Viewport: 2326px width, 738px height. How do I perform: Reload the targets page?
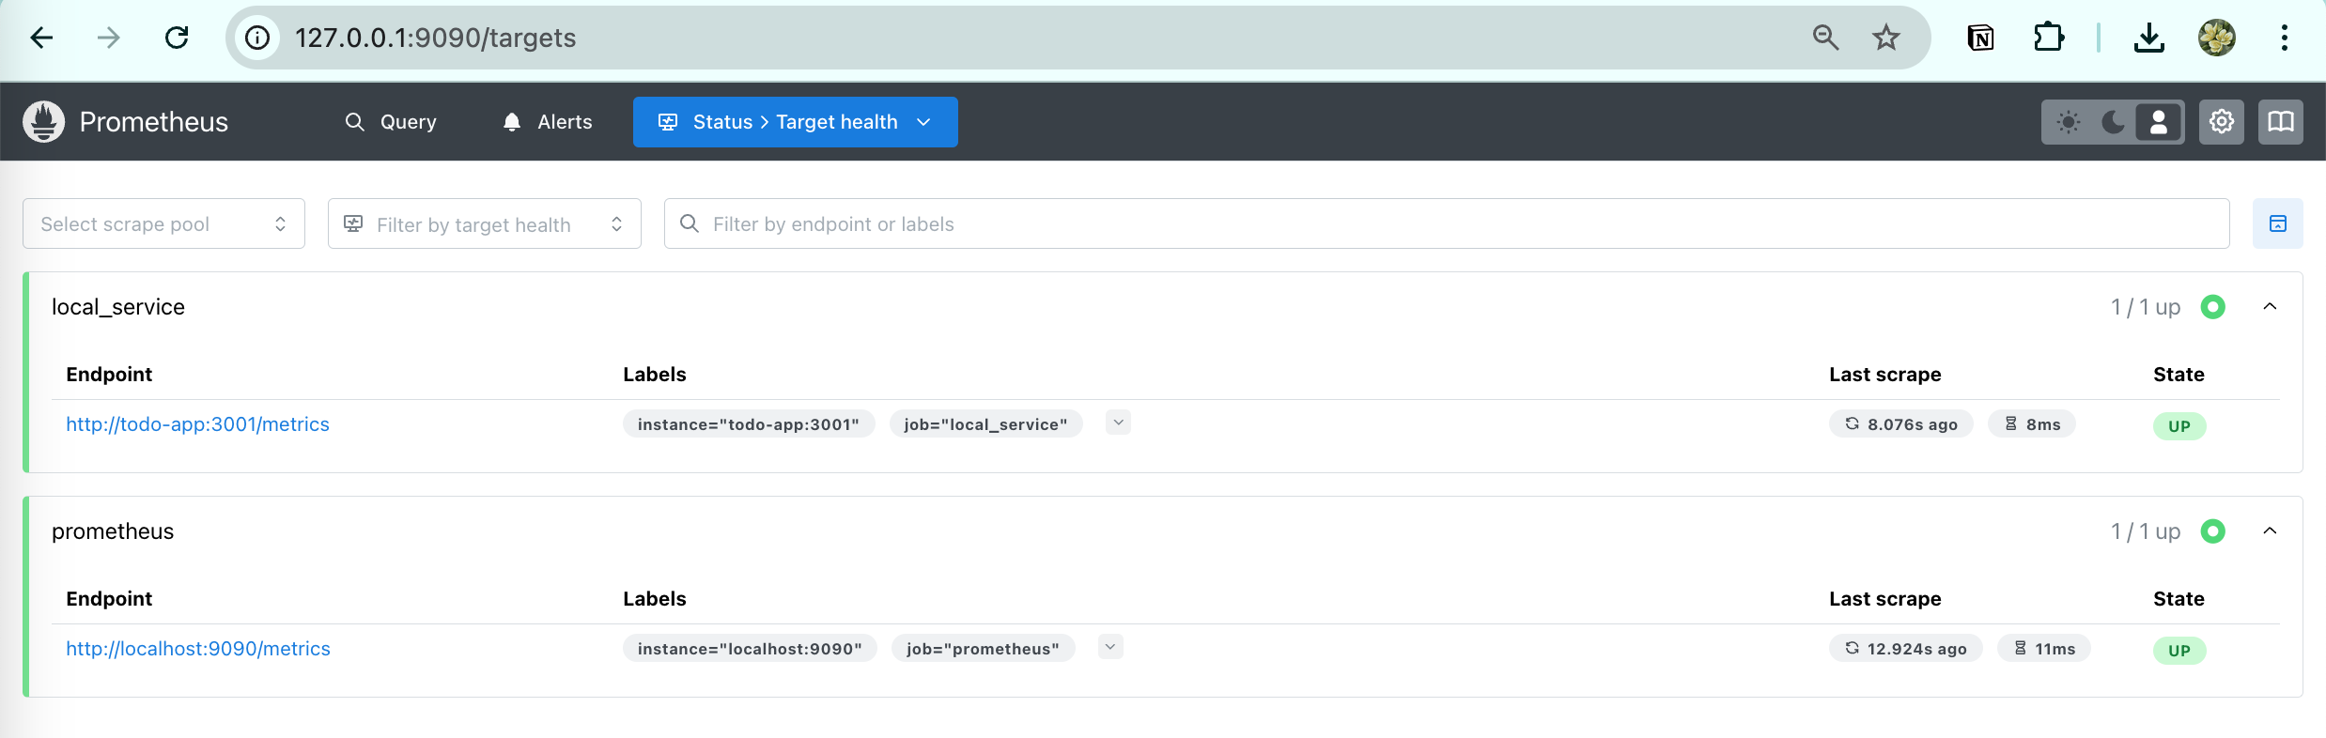pyautogui.click(x=177, y=38)
